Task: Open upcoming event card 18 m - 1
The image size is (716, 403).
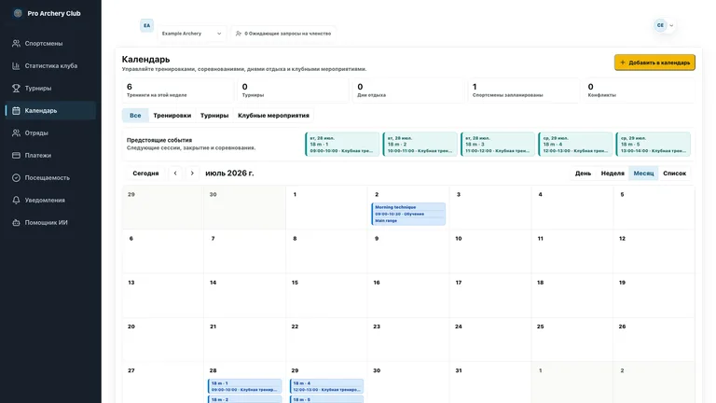Action: (342, 145)
